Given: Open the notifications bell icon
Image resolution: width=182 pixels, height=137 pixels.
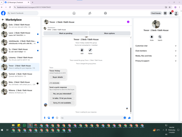Looking at the screenshot, I should [171, 13].
